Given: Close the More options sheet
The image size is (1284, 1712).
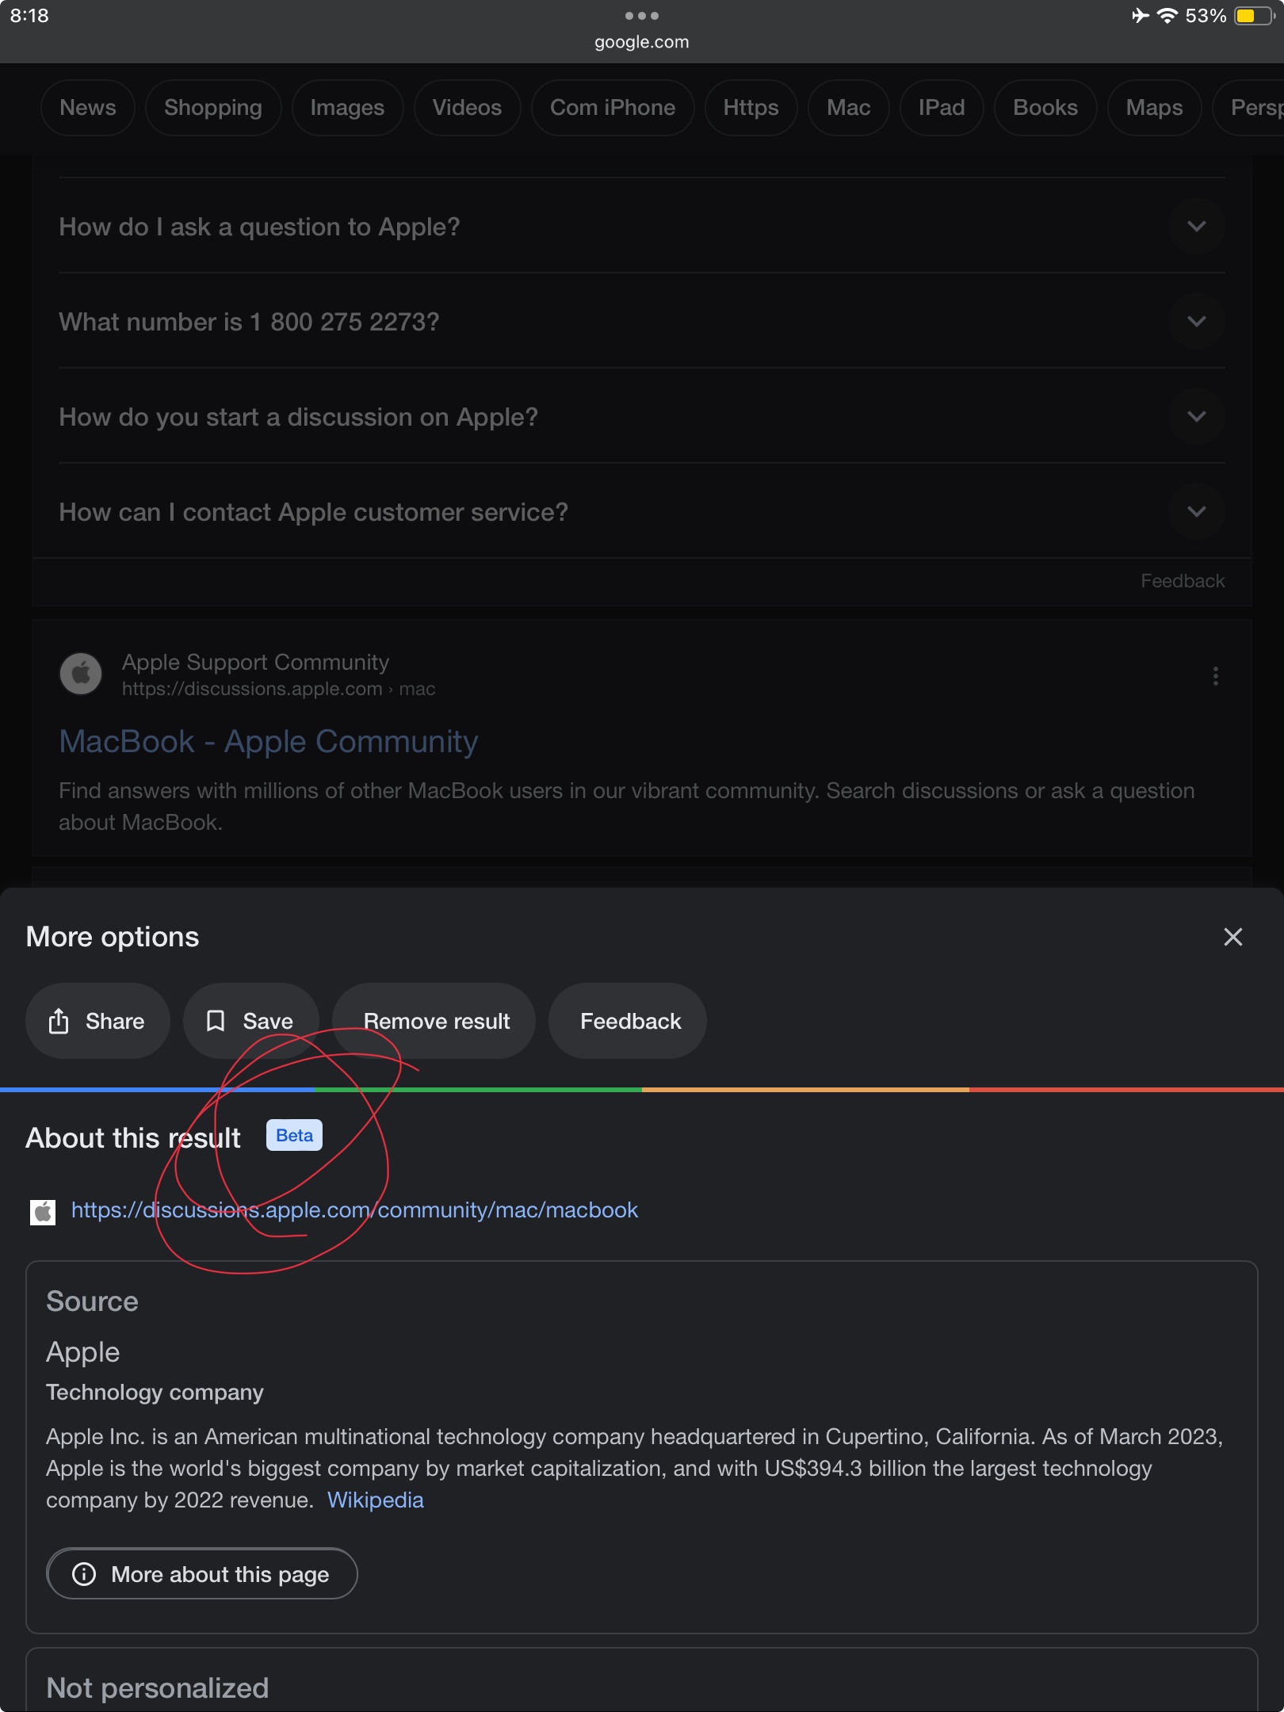Looking at the screenshot, I should (1233, 937).
